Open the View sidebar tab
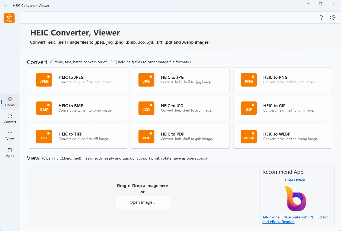341x231 pixels. click(10, 136)
